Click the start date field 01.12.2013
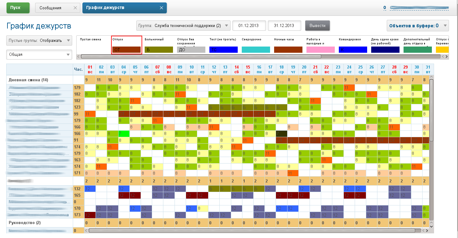458x238 pixels. coord(249,26)
